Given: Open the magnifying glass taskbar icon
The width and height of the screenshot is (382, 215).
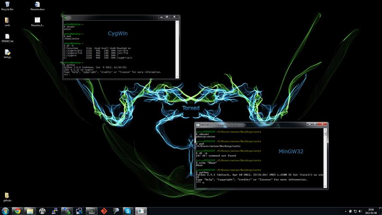Looking at the screenshot, I should [x=116, y=211].
